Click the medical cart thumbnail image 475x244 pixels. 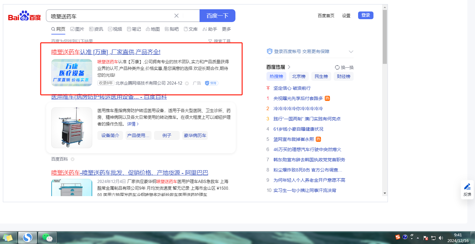(72, 127)
